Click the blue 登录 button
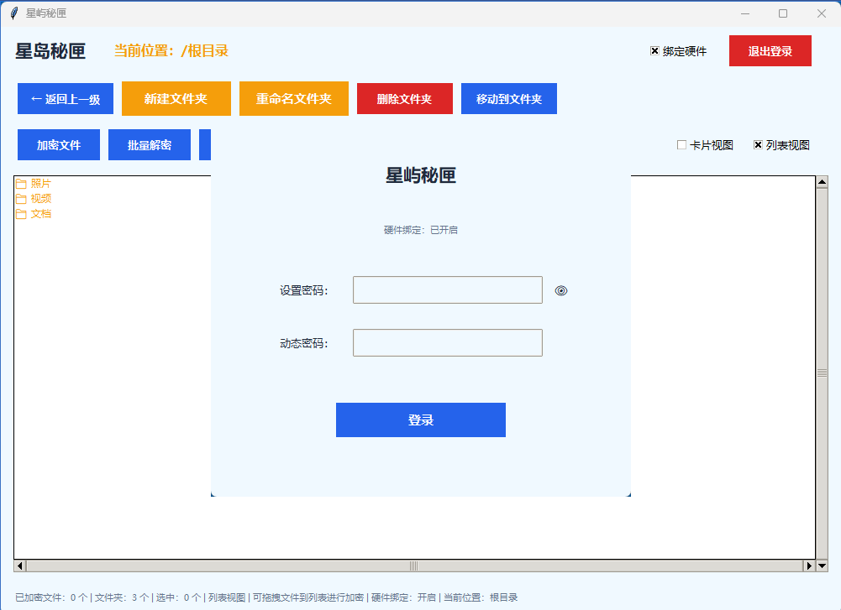The width and height of the screenshot is (841, 610). coord(420,420)
